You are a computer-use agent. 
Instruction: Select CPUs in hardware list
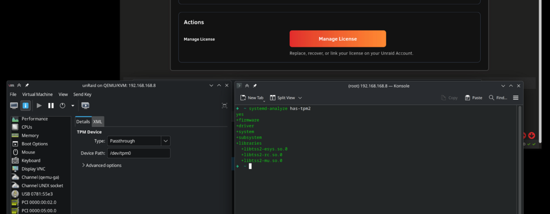coord(41,127)
